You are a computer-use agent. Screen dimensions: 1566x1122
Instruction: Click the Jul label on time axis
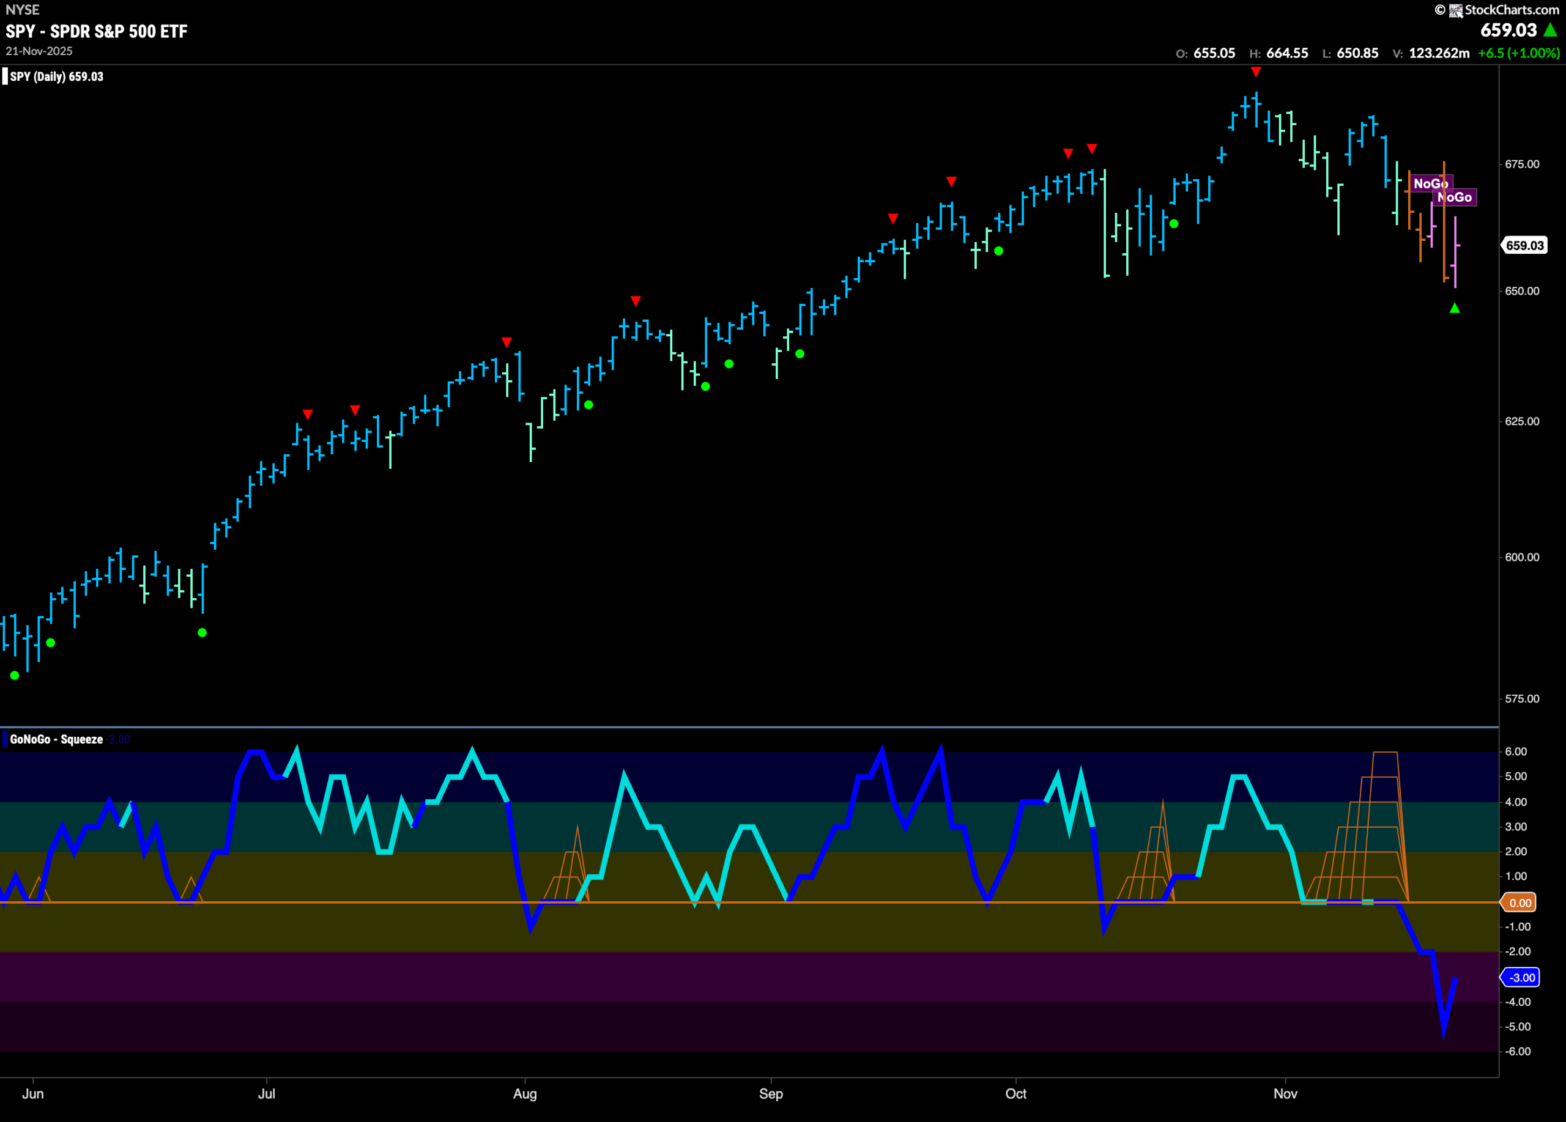coord(267,1094)
